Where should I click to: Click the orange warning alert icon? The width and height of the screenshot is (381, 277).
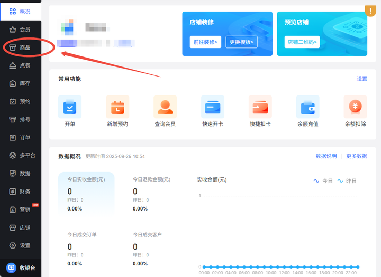[x=370, y=11]
